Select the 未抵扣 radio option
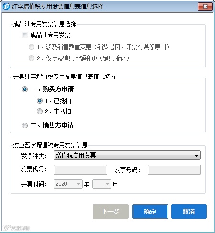 pos(40,111)
